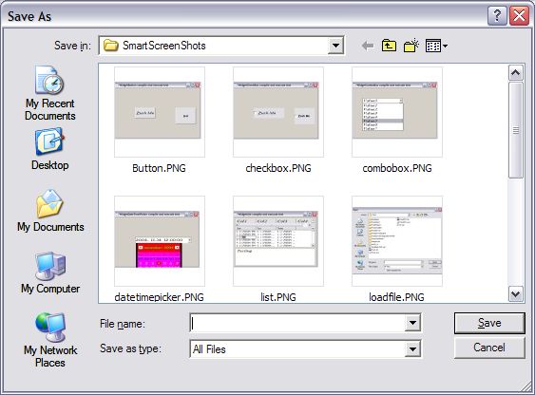
Task: Open the File name history dropdown
Action: [412, 323]
